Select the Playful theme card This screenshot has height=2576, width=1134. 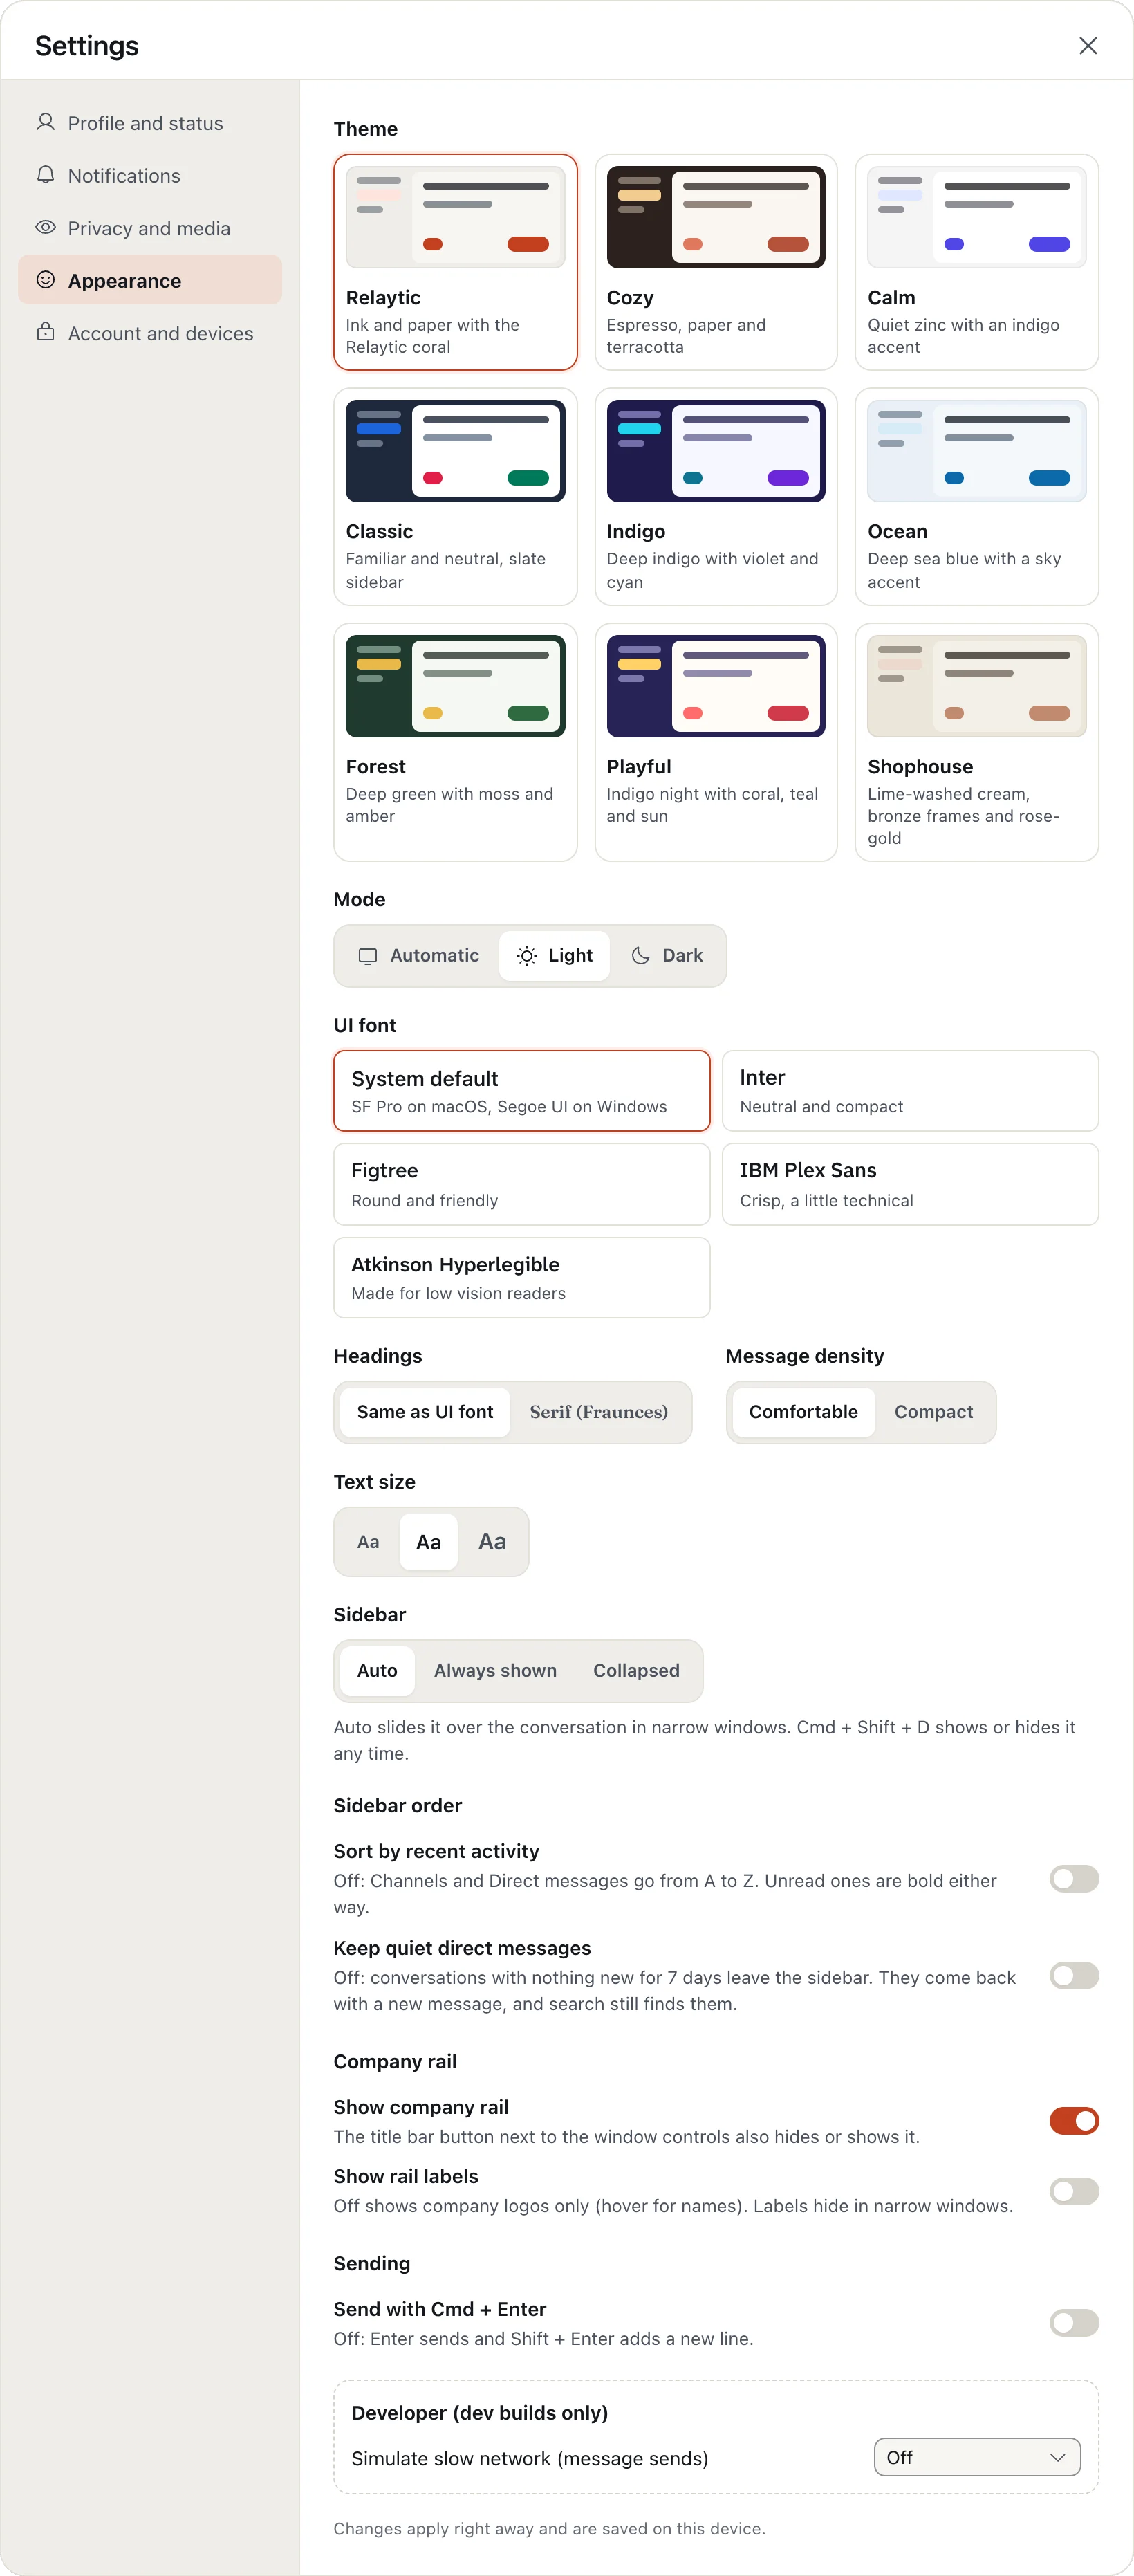[x=716, y=742]
